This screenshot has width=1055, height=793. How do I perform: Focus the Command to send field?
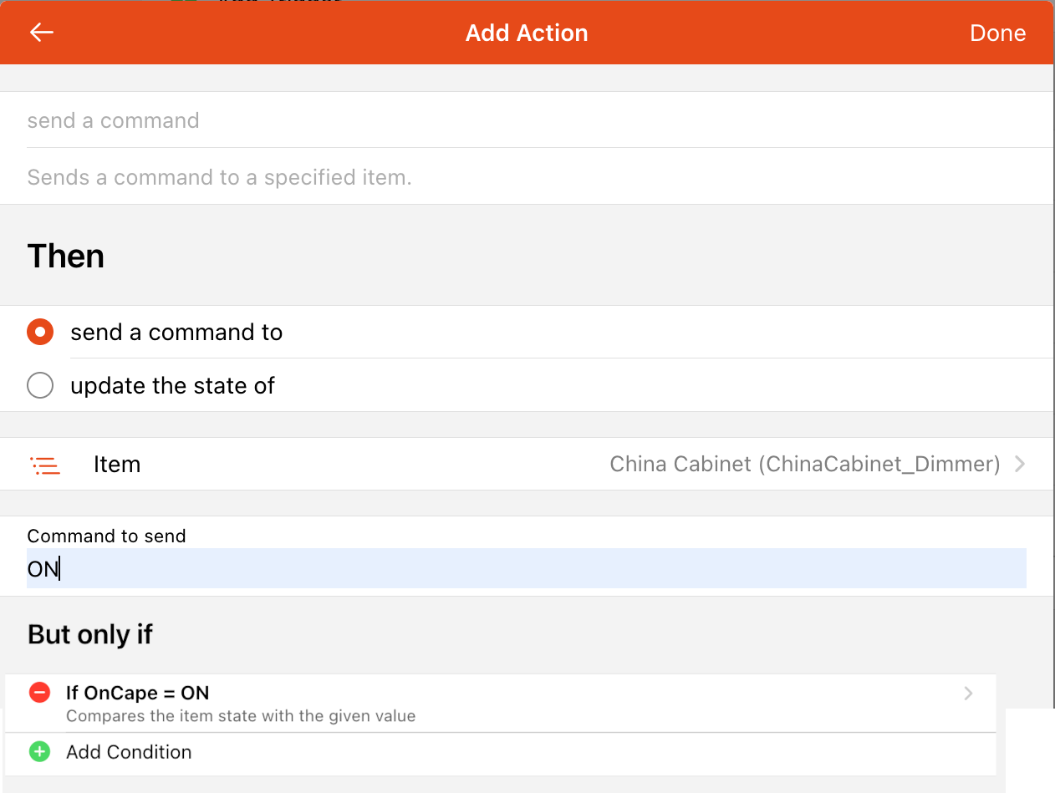pos(527,569)
